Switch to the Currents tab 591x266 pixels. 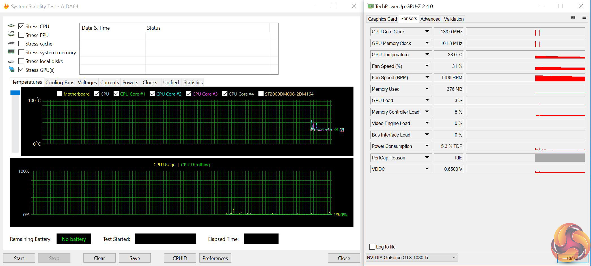pos(109,82)
